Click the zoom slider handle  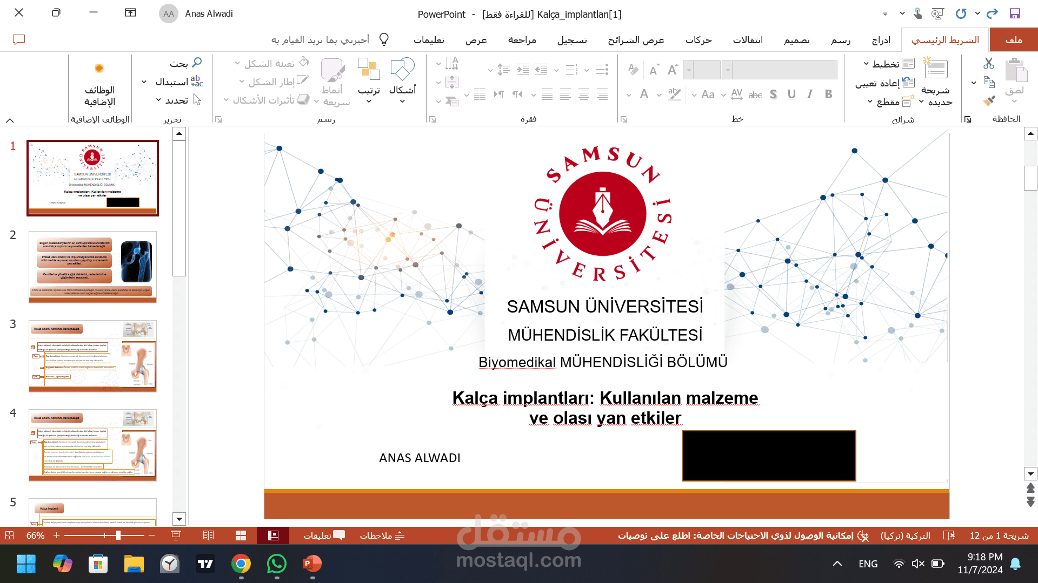click(118, 535)
